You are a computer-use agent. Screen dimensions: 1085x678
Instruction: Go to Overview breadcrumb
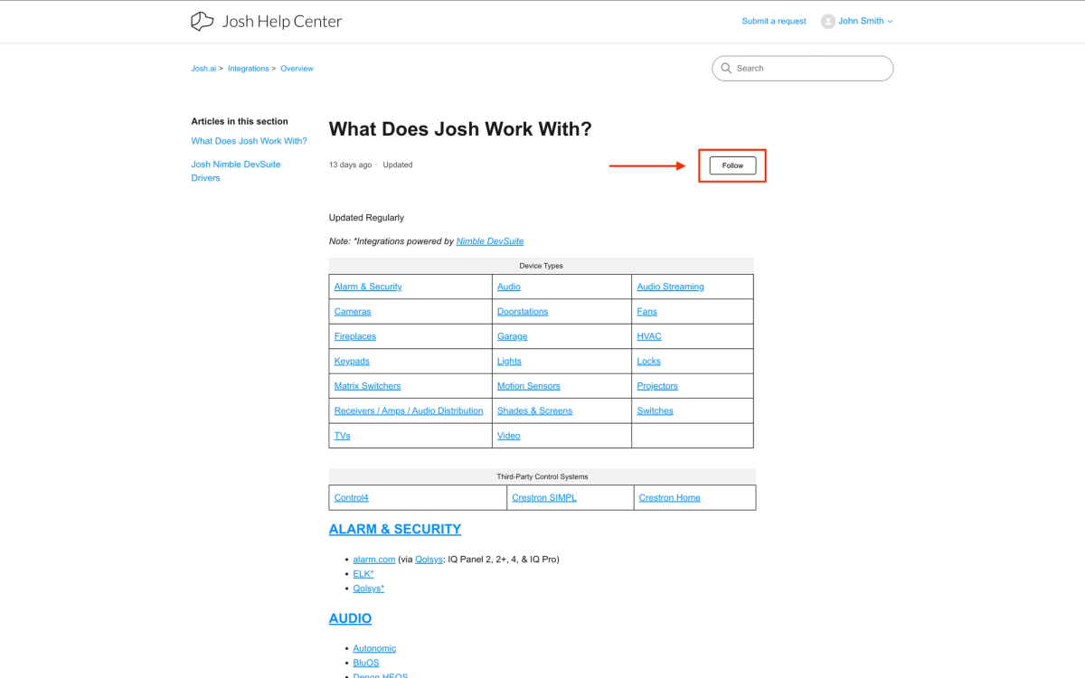point(297,69)
